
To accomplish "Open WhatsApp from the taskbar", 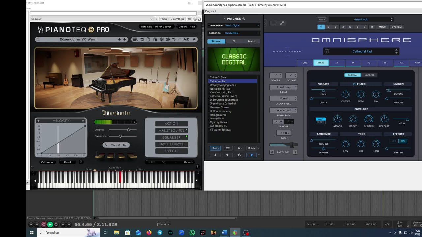I will point(192,233).
